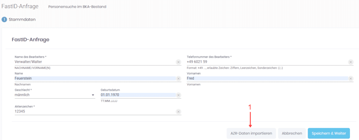Screen dimensions: 359x140
Task: Click the AZR-Daten importieren button
Action: click(251, 133)
